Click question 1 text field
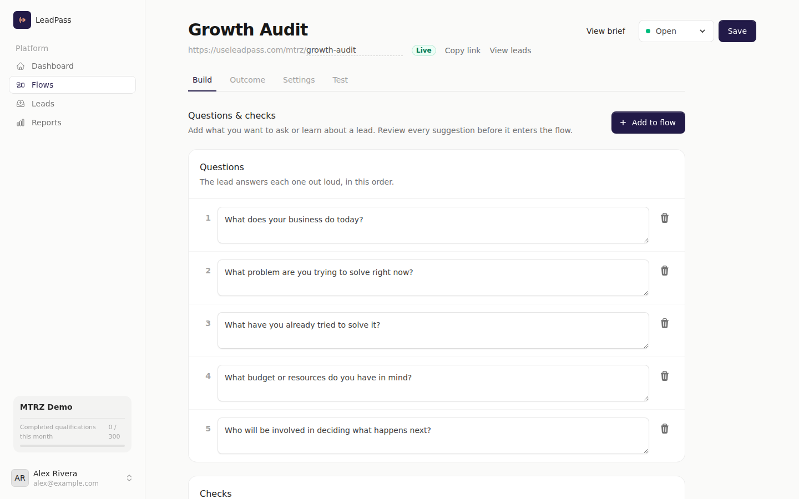 (433, 225)
